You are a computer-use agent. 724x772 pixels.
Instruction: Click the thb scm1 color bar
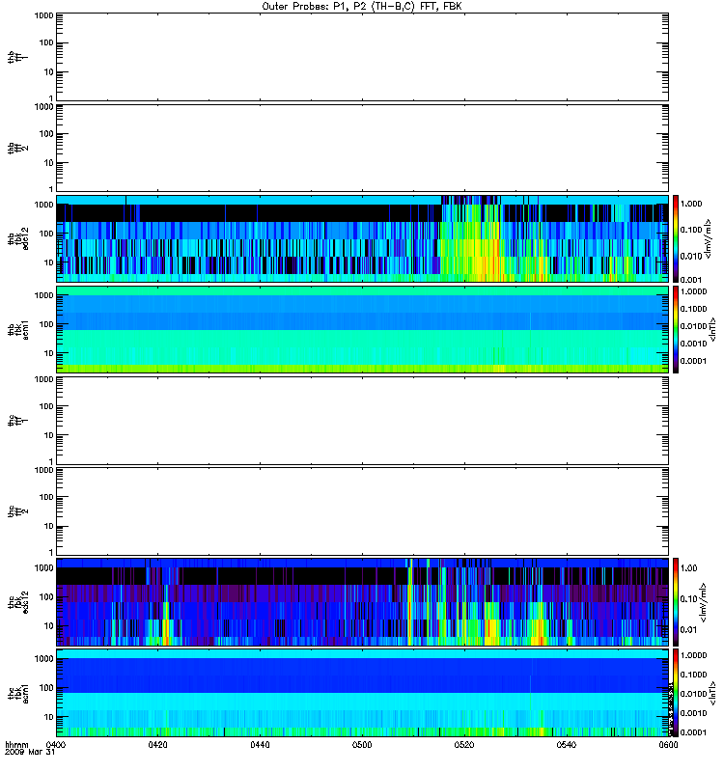tap(676, 329)
